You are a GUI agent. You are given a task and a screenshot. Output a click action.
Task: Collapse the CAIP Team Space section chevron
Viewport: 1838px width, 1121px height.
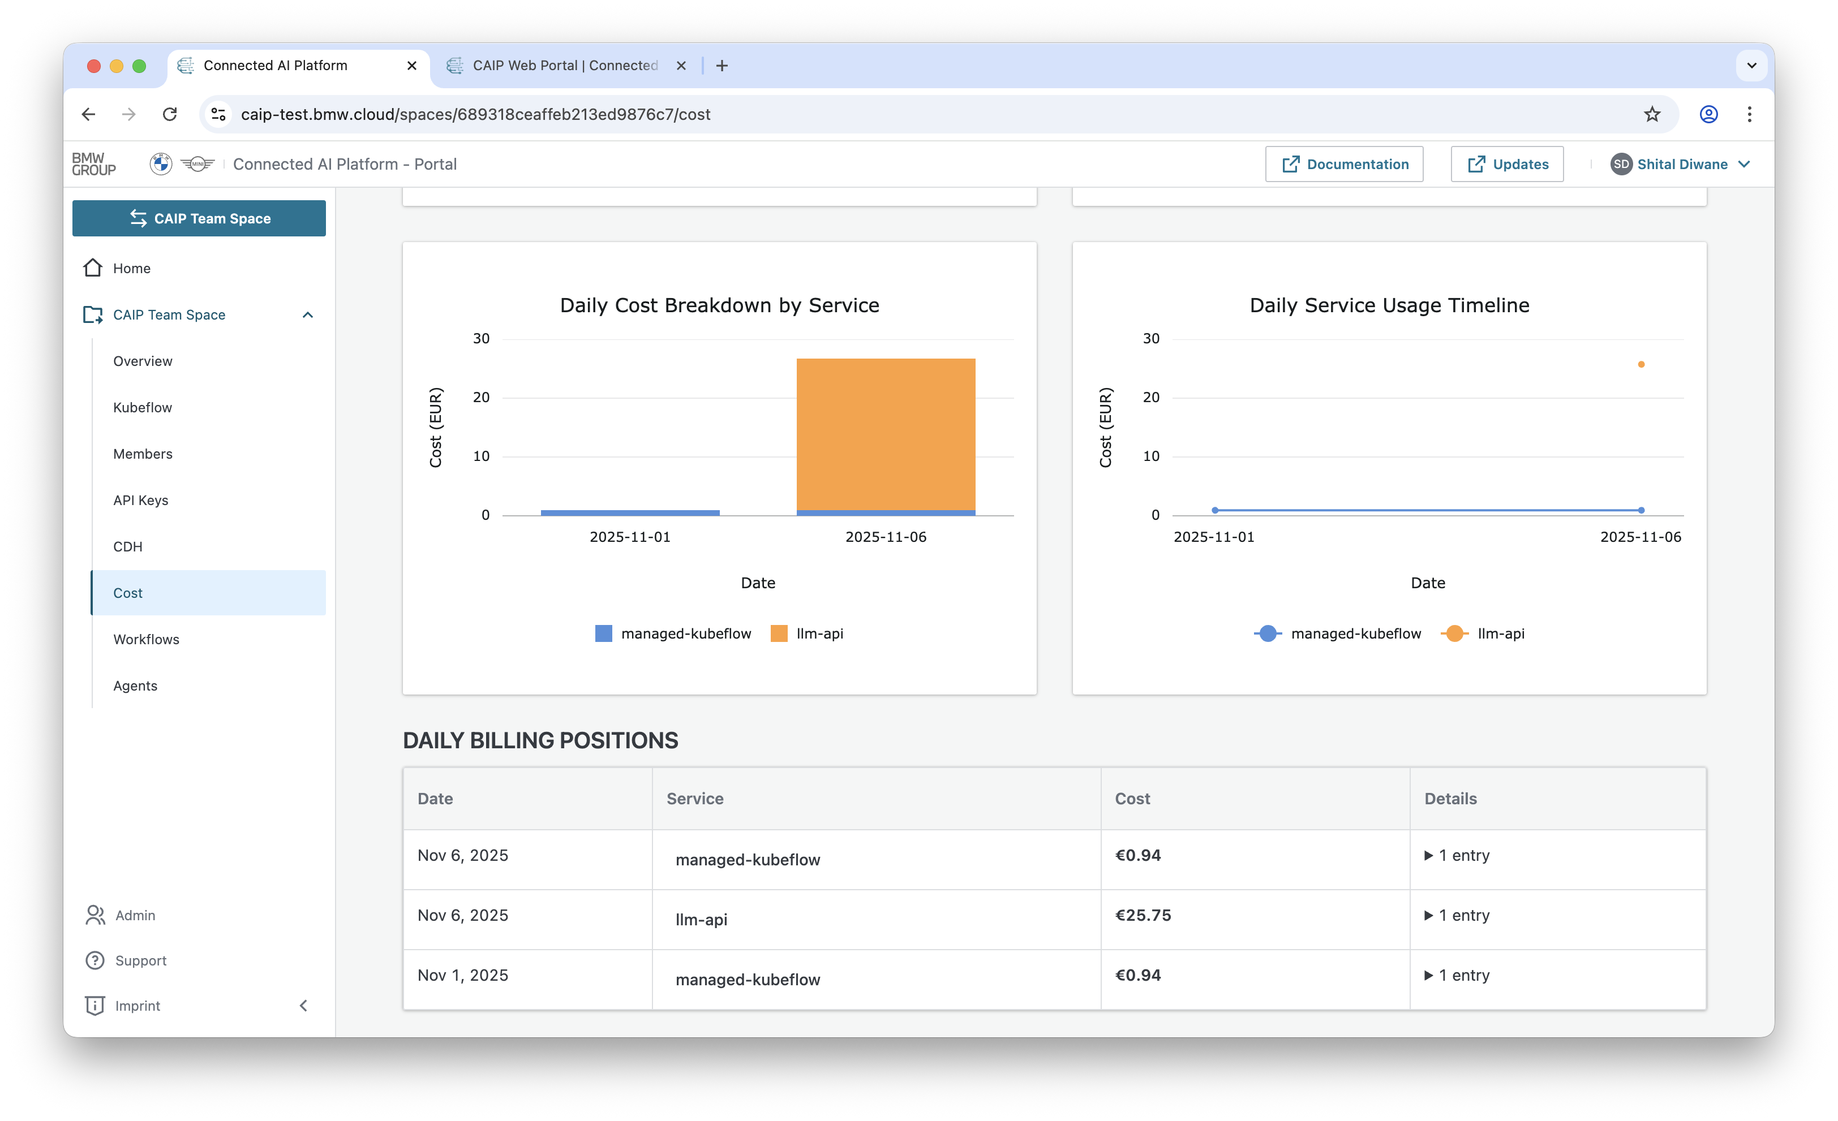307,314
